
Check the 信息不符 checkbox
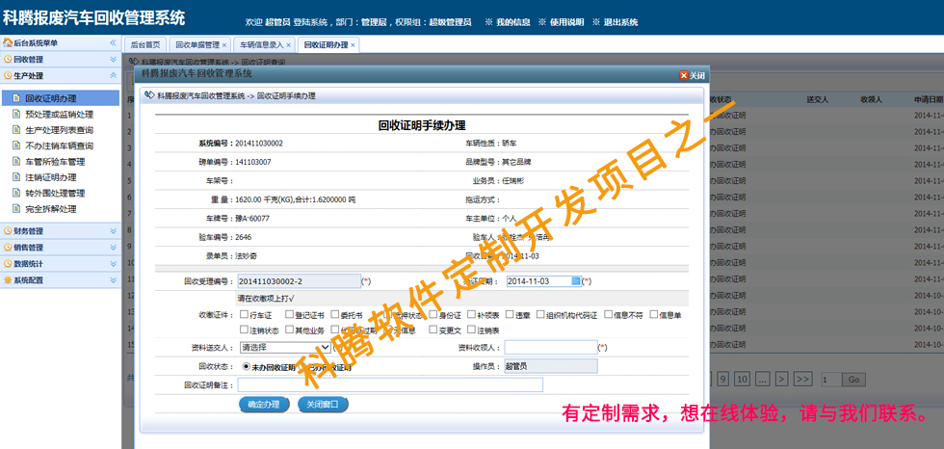pos(608,314)
